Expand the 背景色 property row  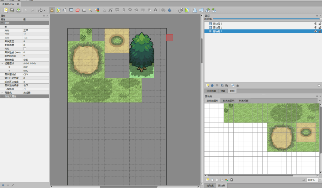[x=2, y=93]
